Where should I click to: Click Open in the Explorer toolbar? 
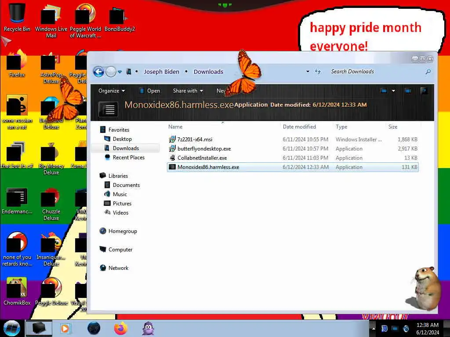(150, 91)
